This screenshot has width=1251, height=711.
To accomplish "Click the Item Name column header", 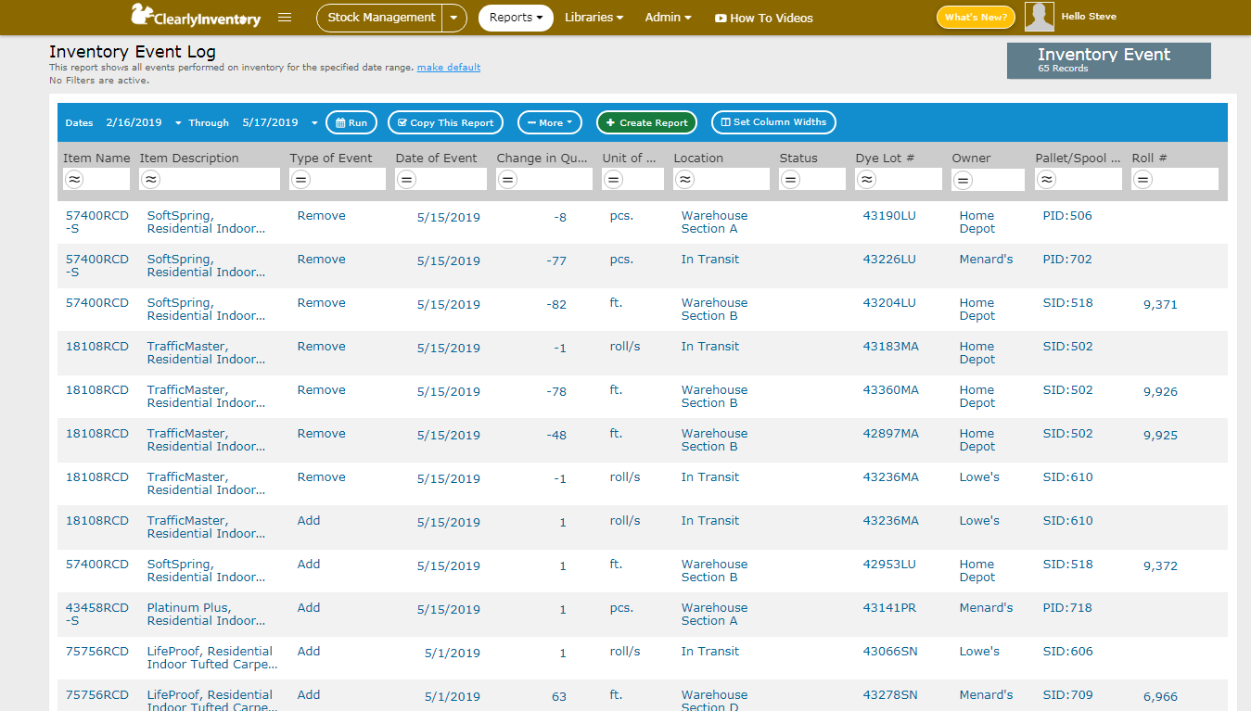I will coord(96,158).
